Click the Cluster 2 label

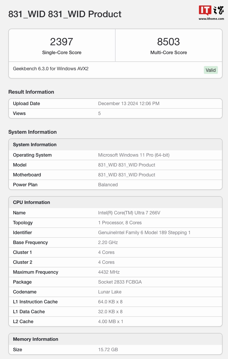pyautogui.click(x=23, y=262)
